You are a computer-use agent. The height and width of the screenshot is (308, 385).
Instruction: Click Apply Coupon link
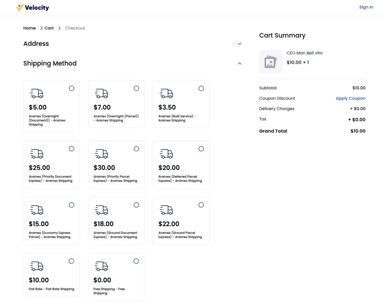coord(350,98)
